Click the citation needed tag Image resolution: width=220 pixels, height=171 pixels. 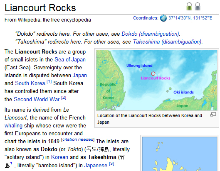[x=78, y=139]
